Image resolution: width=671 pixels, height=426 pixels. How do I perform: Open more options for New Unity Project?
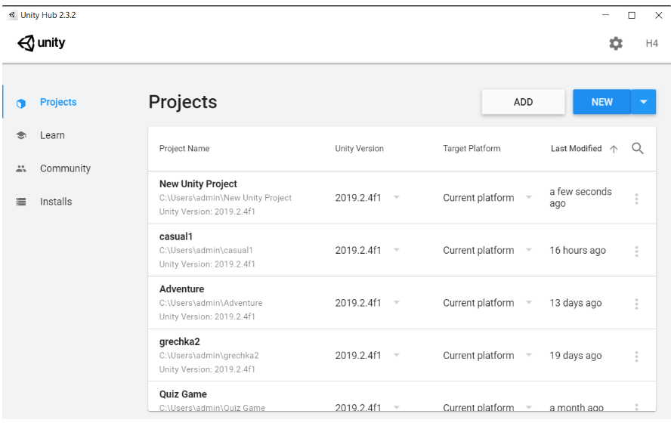tap(636, 199)
